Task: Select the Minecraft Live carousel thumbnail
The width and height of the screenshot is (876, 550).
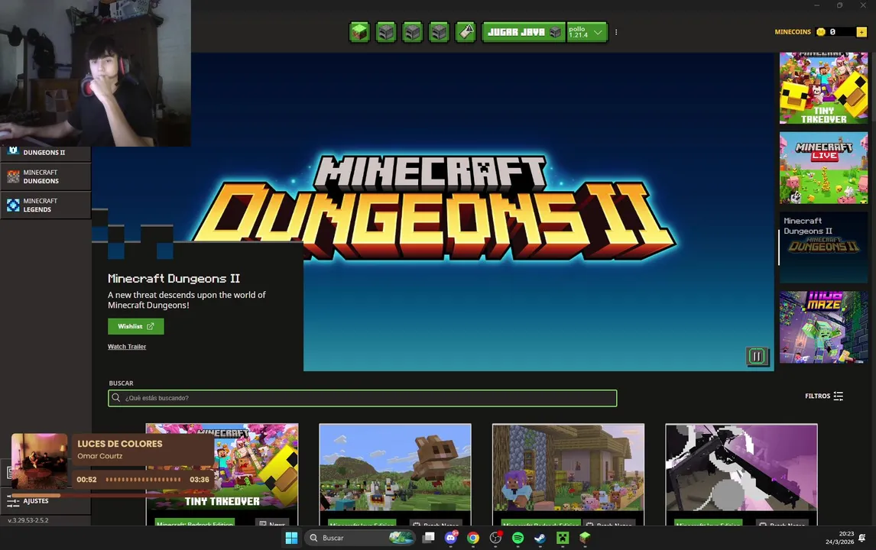Action: 823,167
